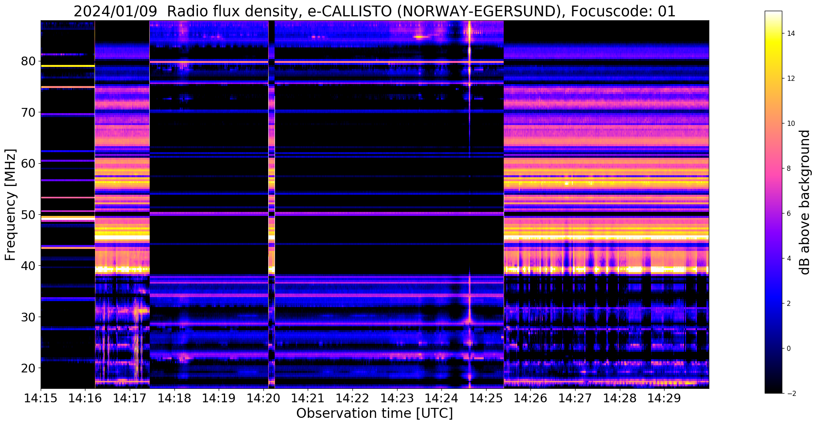
Task: Click the 'dB above background' colorbar label
Action: click(805, 202)
